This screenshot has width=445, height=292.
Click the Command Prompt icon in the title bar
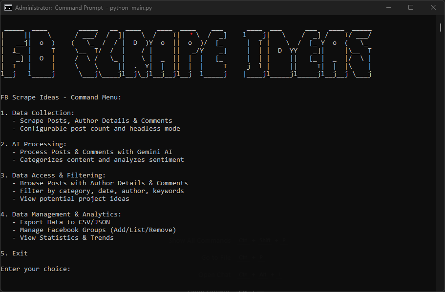tap(7, 7)
